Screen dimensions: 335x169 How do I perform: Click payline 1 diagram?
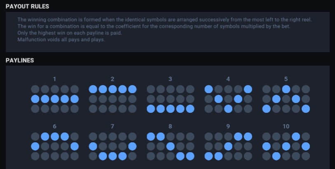click(x=55, y=99)
